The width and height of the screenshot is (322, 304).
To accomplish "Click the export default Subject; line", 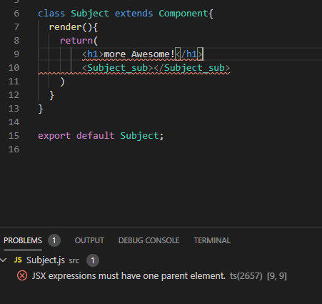I will click(101, 136).
